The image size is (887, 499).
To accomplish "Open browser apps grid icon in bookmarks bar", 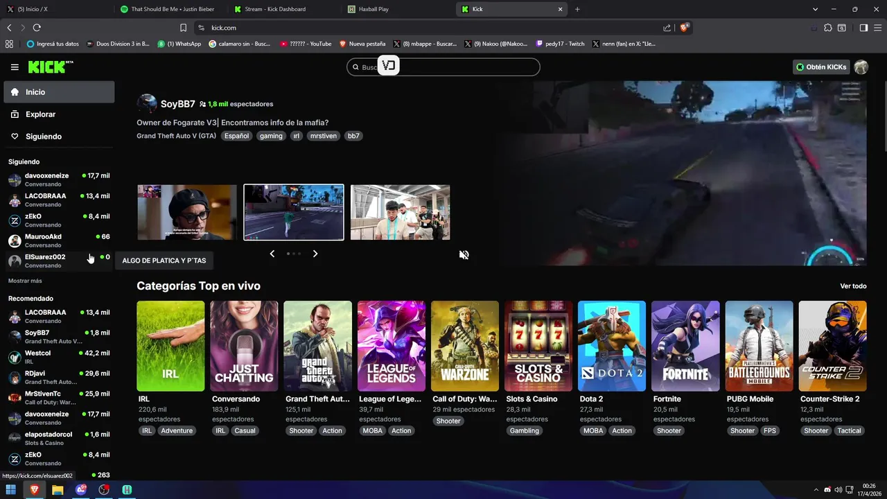I will coord(9,44).
